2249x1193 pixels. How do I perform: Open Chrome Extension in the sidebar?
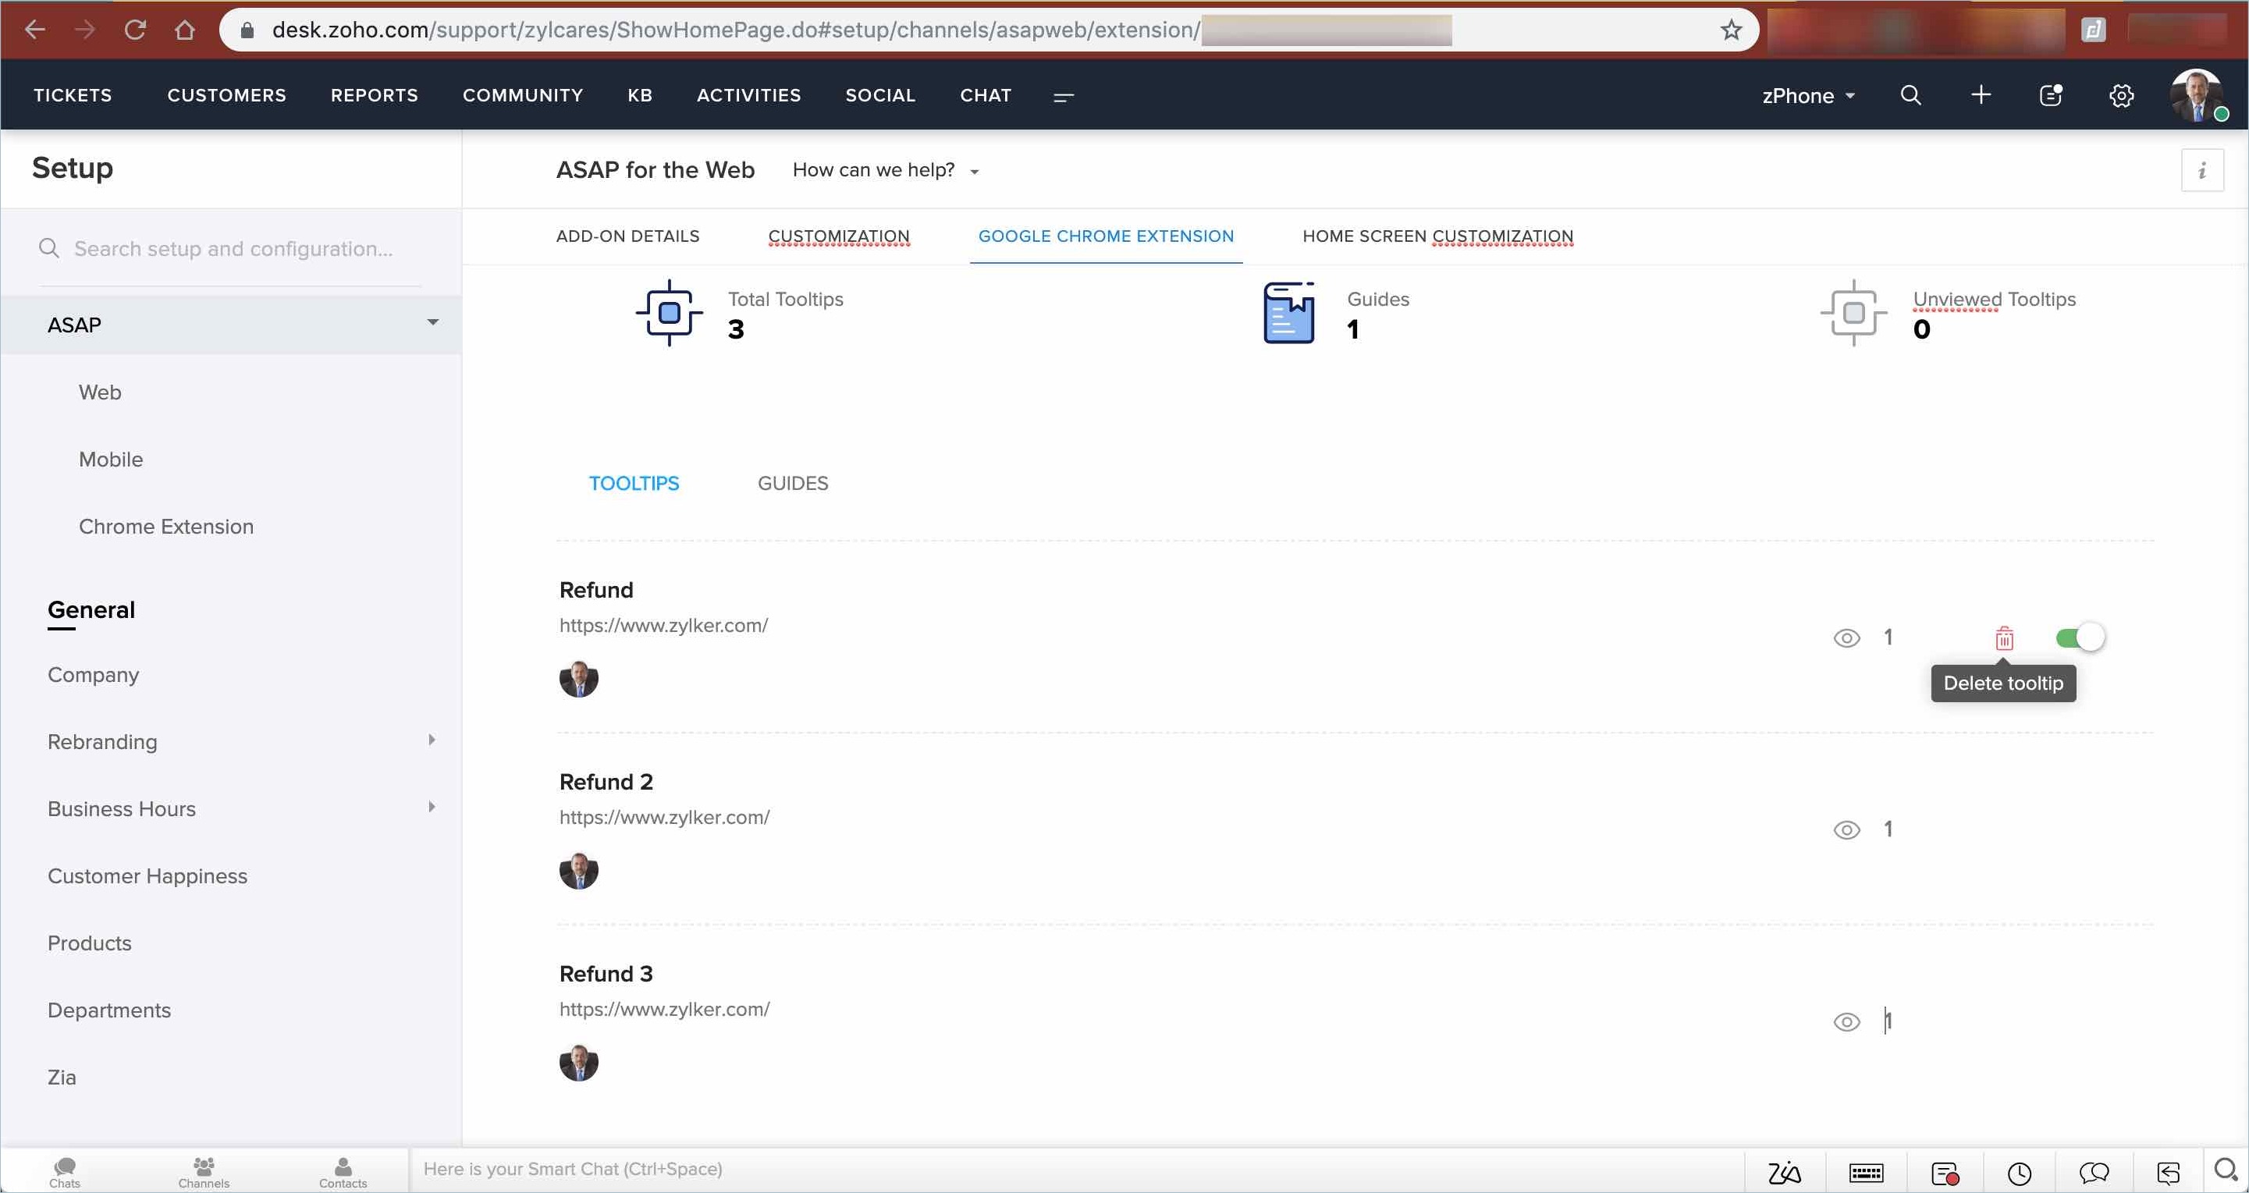point(166,526)
